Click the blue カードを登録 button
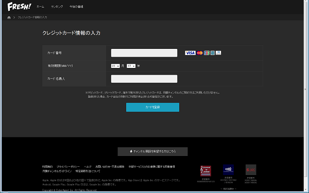309x193 pixels. (152, 107)
